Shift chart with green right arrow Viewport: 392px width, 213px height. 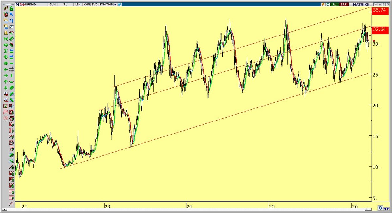click(x=6, y=76)
